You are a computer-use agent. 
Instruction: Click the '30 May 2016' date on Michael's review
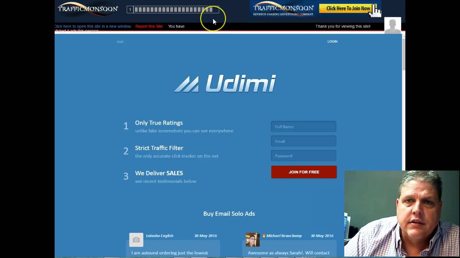322,236
